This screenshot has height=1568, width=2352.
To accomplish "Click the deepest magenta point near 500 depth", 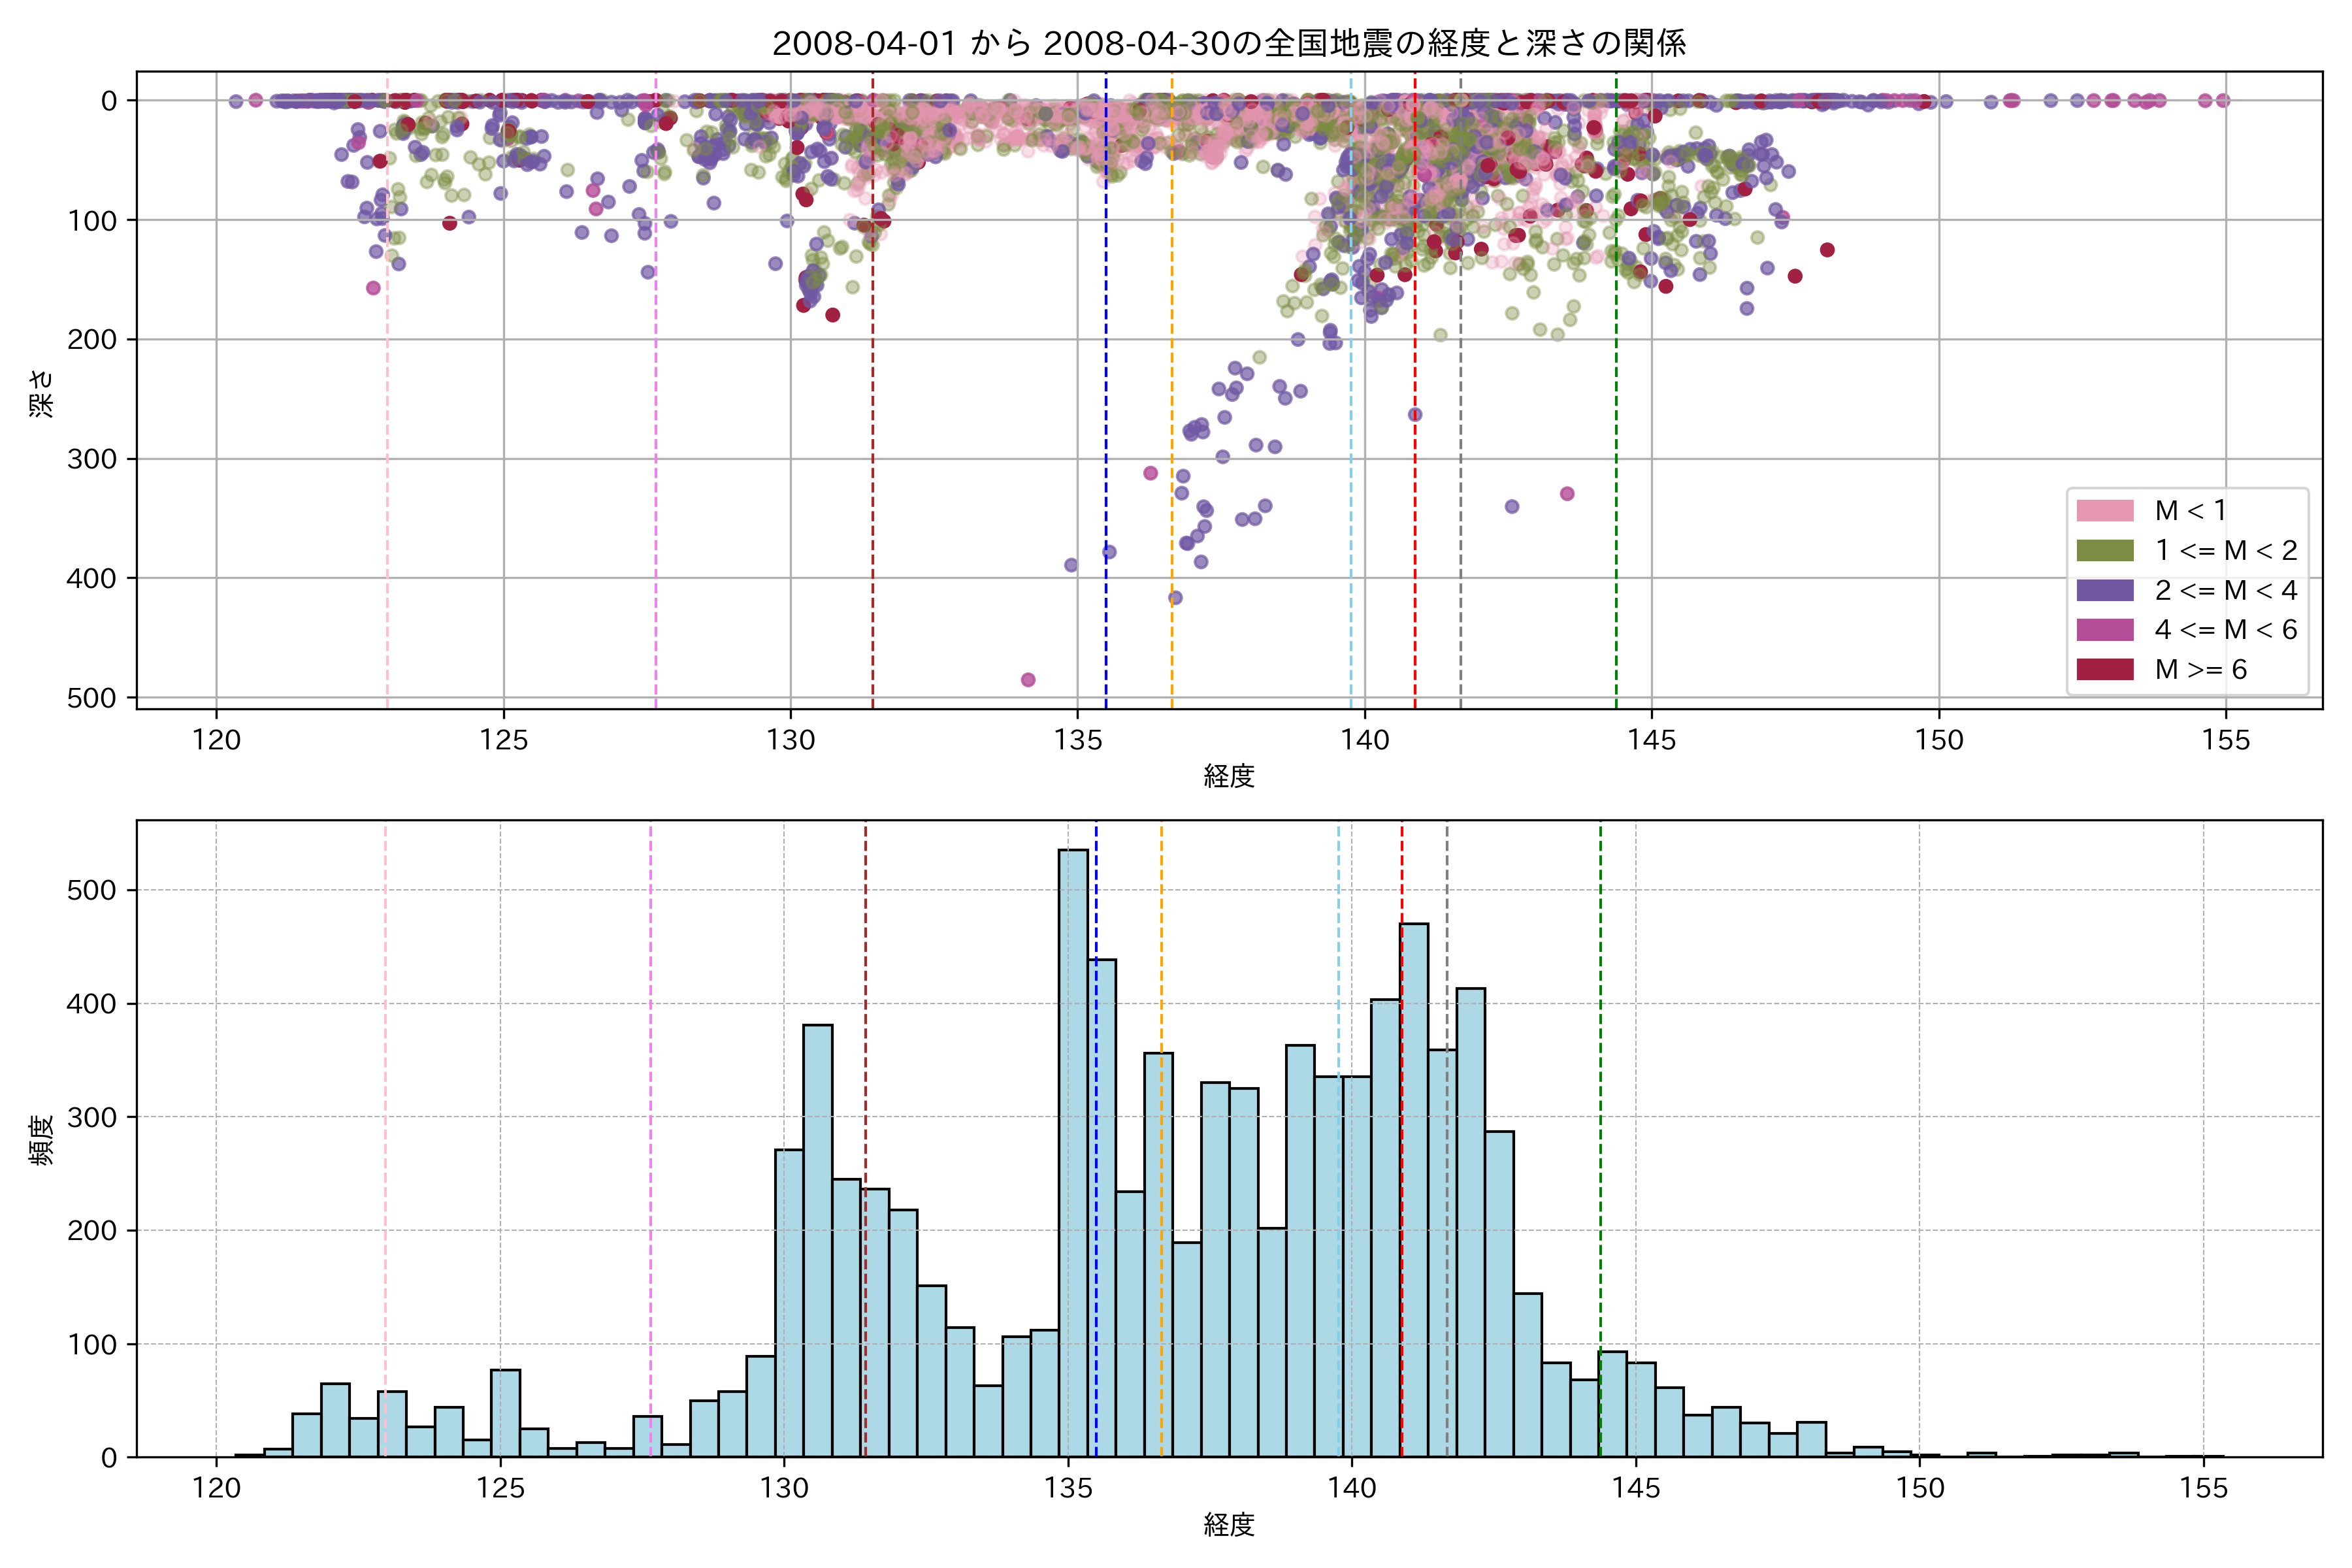I will pyautogui.click(x=1028, y=680).
